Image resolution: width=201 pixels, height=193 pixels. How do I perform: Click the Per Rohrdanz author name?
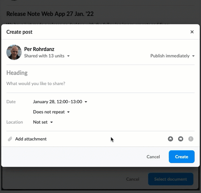(39, 49)
